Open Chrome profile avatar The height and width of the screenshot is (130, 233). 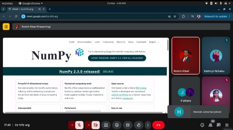pos(199,16)
